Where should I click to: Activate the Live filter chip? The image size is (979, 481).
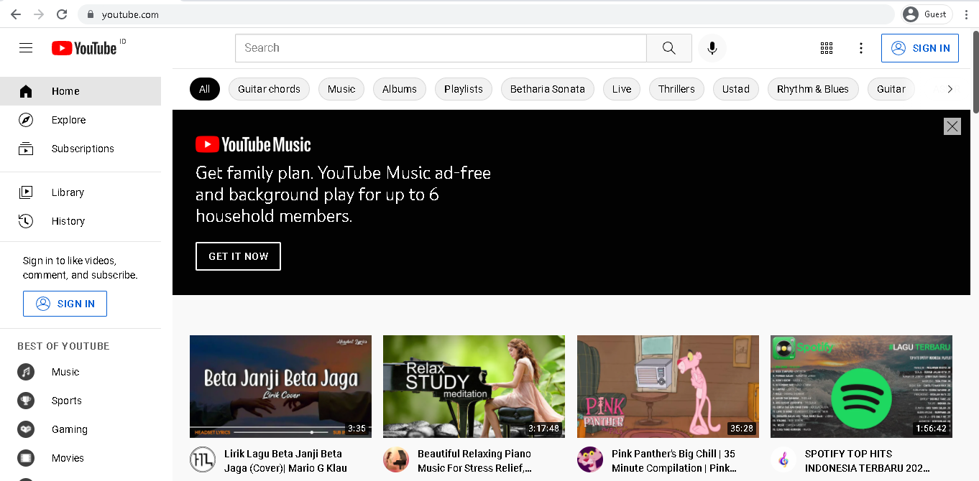(x=621, y=89)
